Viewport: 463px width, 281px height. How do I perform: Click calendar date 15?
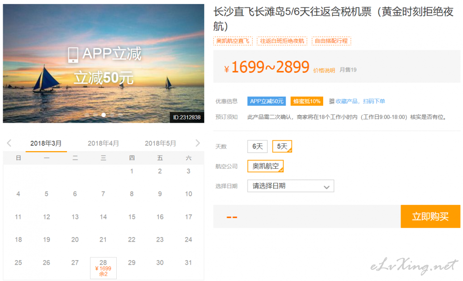coord(132,217)
